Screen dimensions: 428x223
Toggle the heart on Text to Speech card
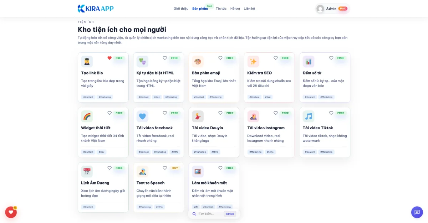tap(165, 168)
